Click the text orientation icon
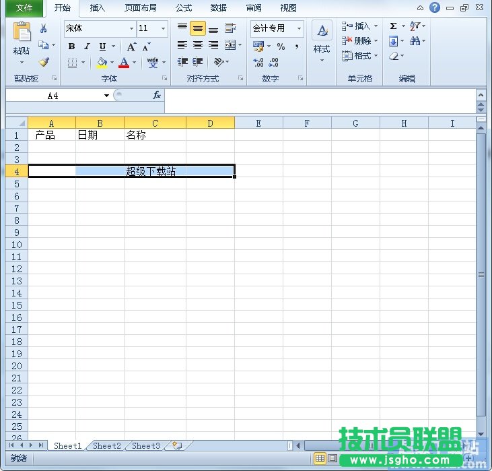The height and width of the screenshot is (471, 492). (x=219, y=61)
